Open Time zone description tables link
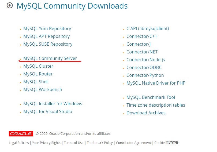The image size is (217, 152). [156, 105]
